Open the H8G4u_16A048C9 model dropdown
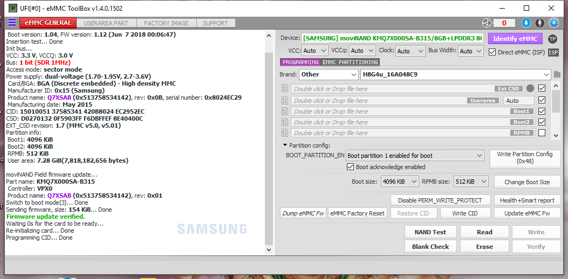This screenshot has height=279, width=568. point(456,74)
